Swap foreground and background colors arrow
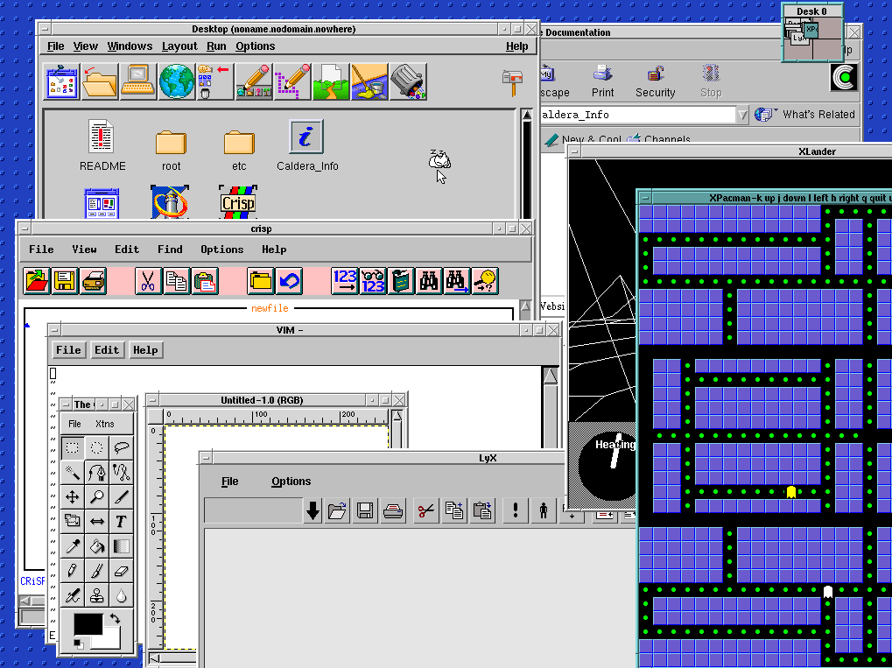 point(115,619)
